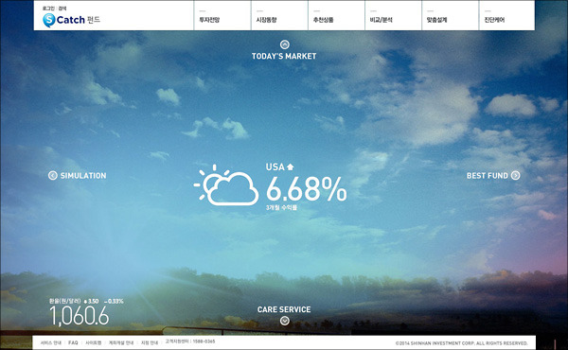The width and height of the screenshot is (568, 350).
Task: Click the left arrow beside SIMULATION
Action: [x=53, y=176]
